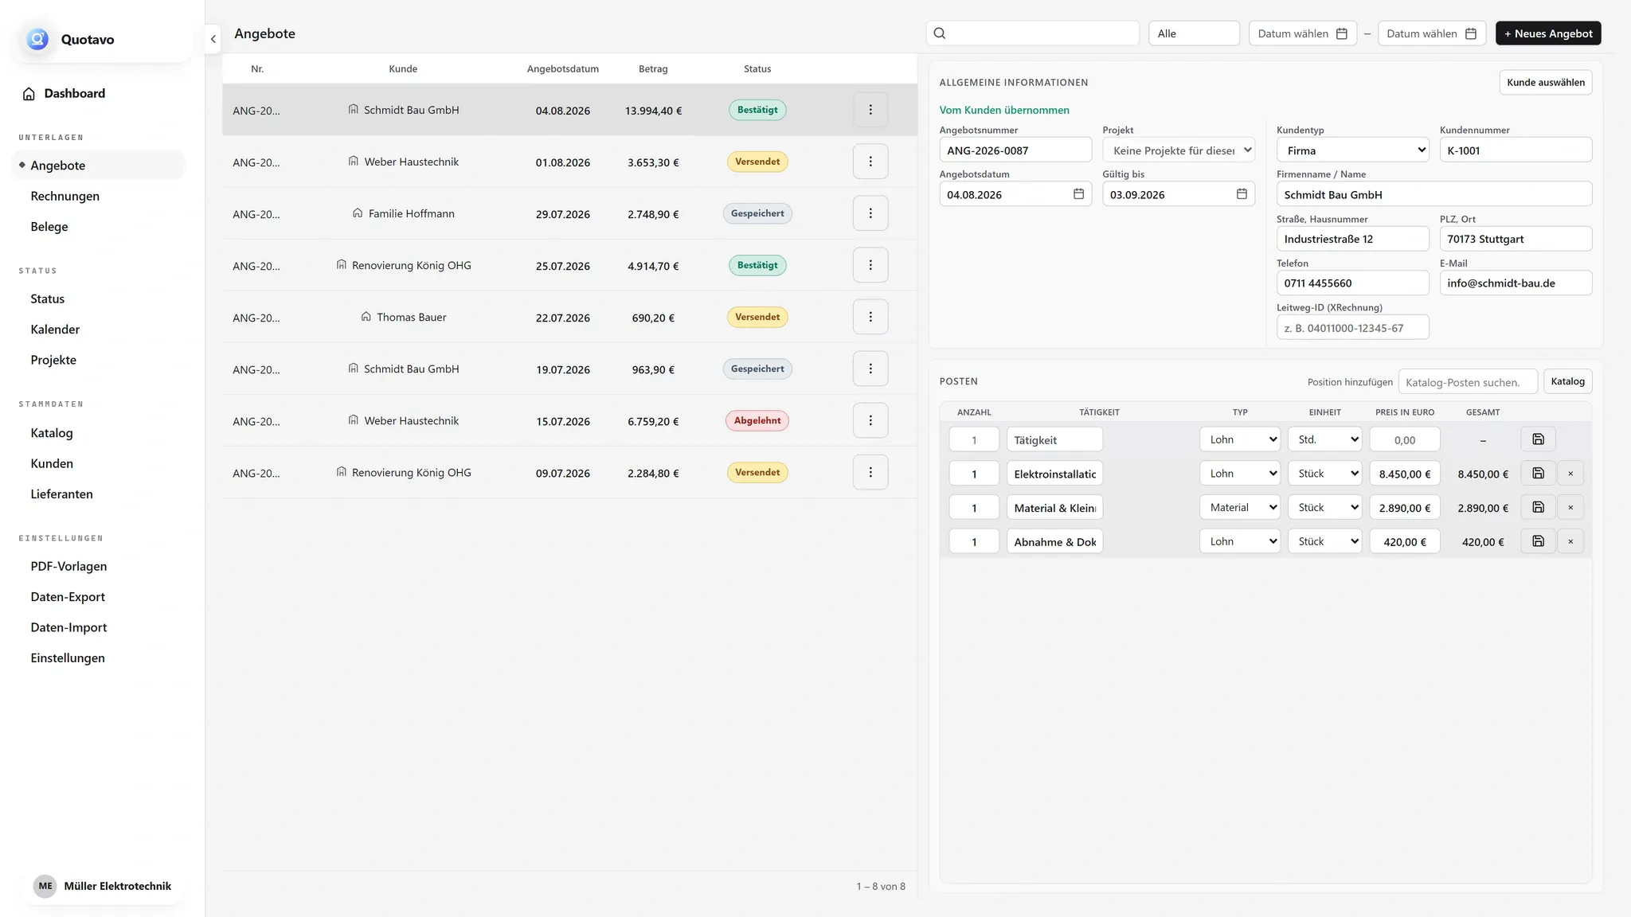Change Einheit dropdown for Elektroinstallation row
This screenshot has height=917, width=1631.
[x=1325, y=474]
